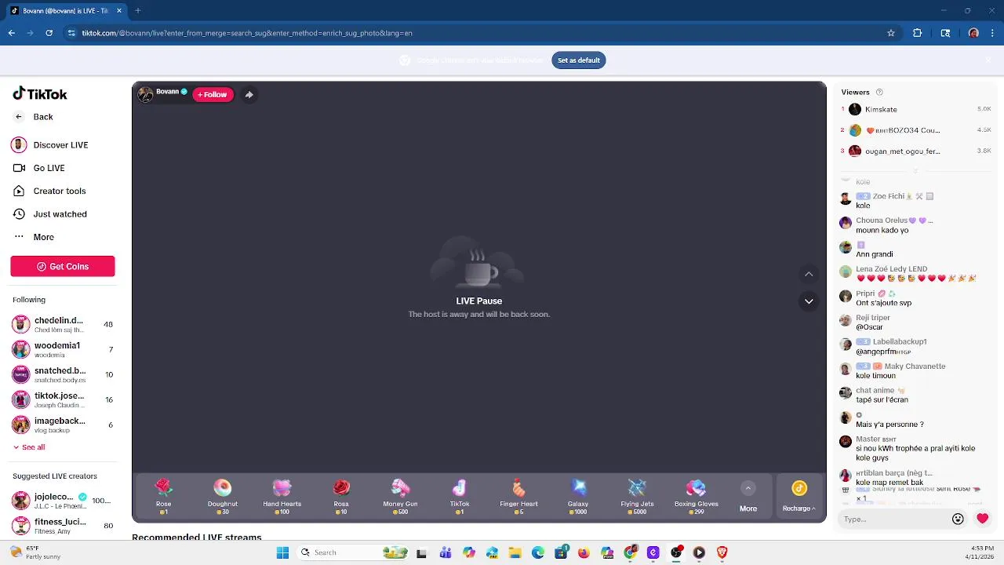The image size is (1004, 565).
Task: Select top viewer Kimskate
Action: pyautogui.click(x=916, y=109)
